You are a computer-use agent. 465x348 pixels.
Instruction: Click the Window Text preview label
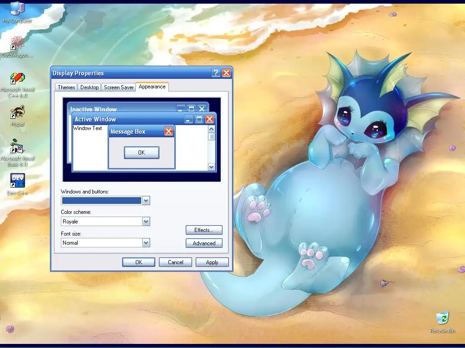coord(88,128)
